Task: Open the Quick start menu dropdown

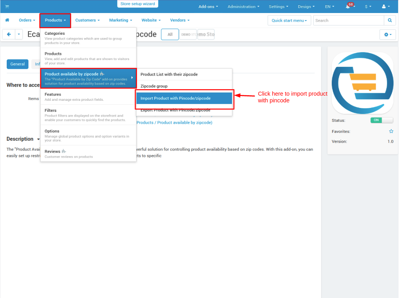Action: tap(289, 21)
